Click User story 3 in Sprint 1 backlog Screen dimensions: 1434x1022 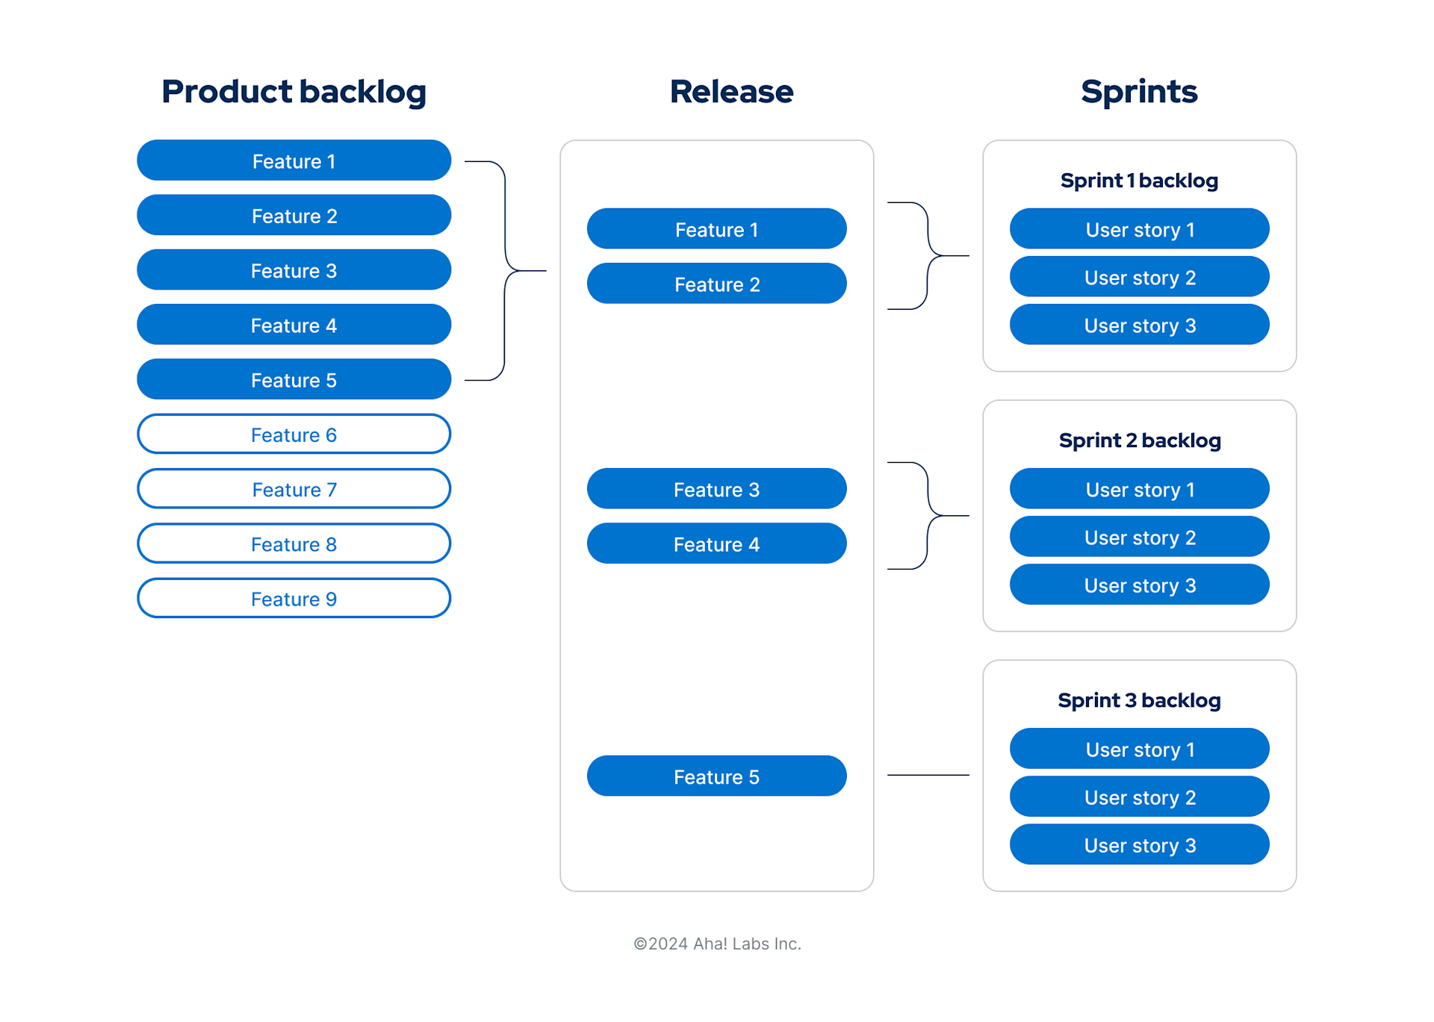1139,325
